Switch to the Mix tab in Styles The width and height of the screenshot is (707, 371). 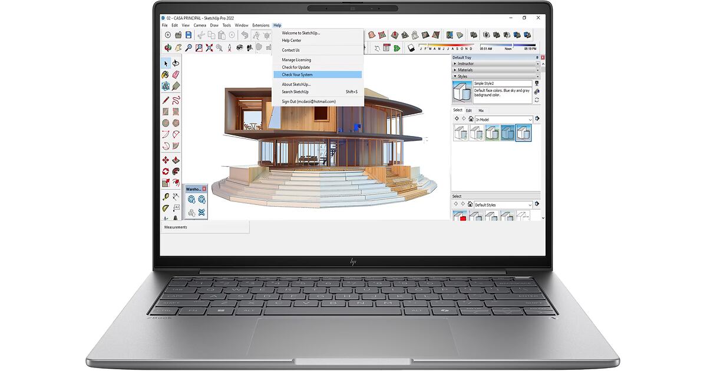pos(481,110)
